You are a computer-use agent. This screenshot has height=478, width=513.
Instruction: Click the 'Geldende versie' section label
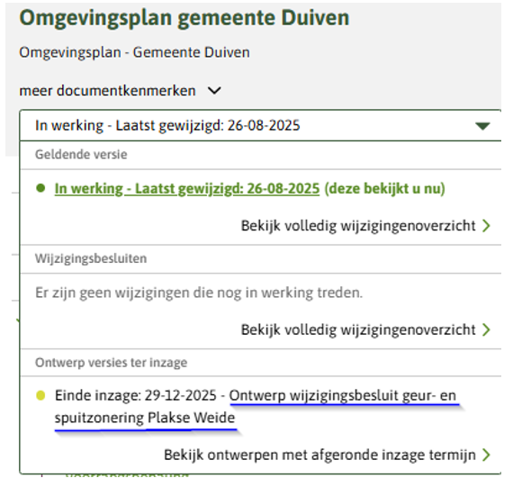click(x=81, y=155)
